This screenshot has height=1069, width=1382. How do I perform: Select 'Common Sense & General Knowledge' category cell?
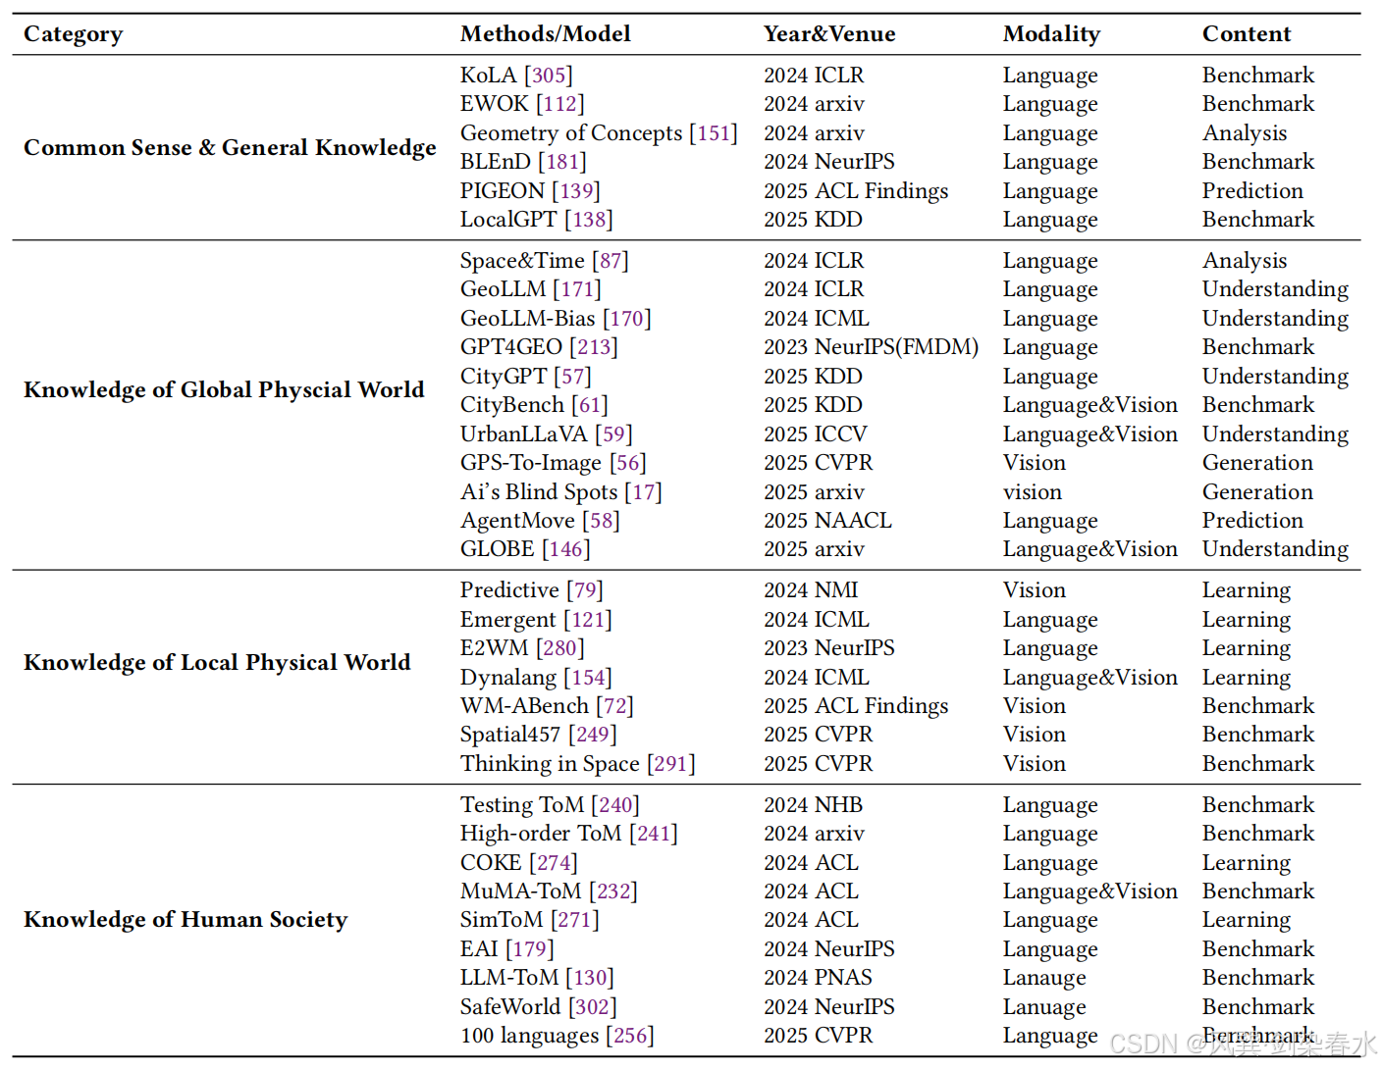pos(230,148)
